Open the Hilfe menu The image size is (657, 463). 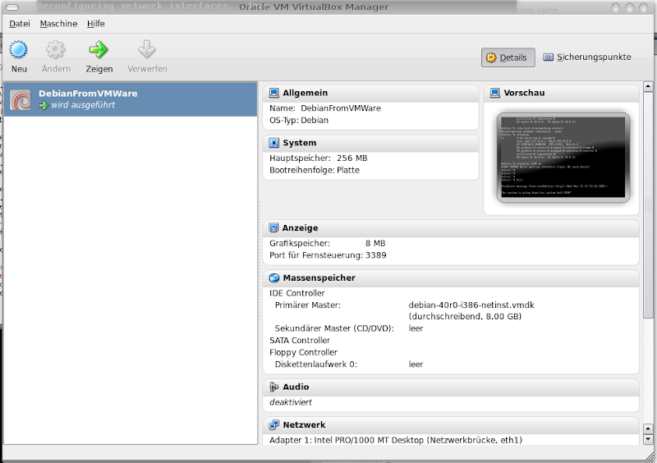[x=95, y=24]
